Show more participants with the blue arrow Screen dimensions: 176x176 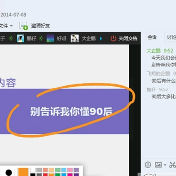click(101, 39)
